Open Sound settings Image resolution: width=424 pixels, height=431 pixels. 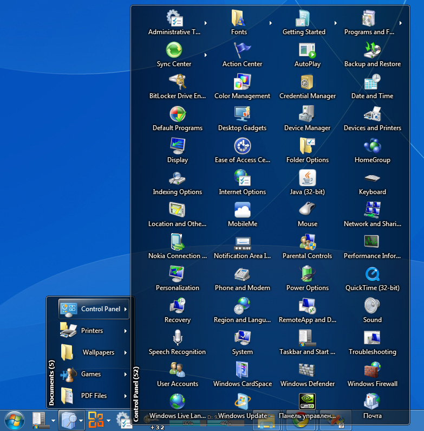coord(372,311)
